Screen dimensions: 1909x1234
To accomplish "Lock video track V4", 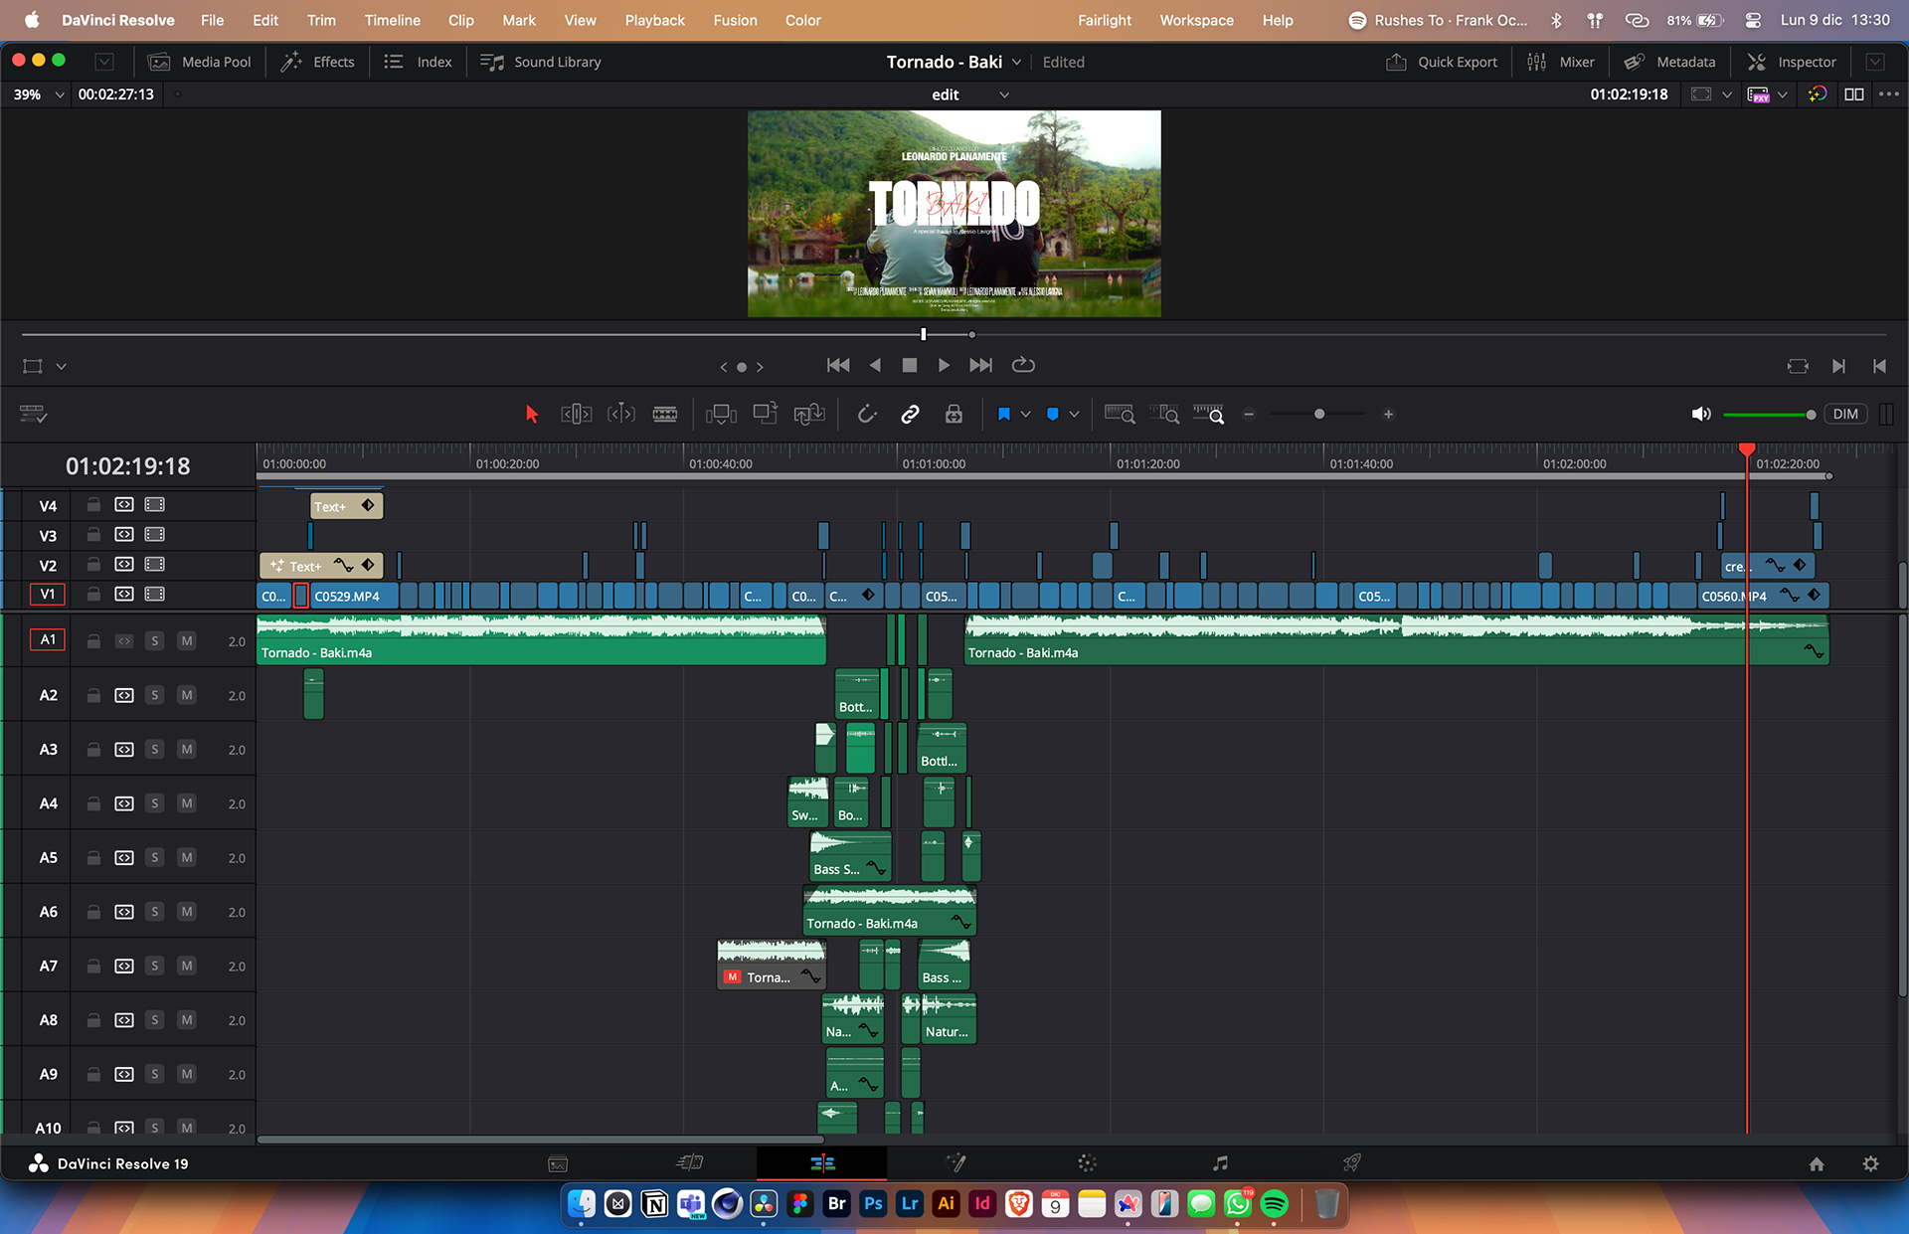I will [93, 505].
